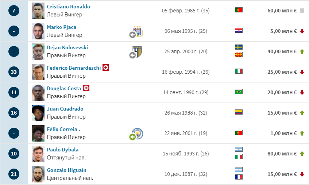Click the Parma crest beside Dejan Kulusevski
The width and height of the screenshot is (309, 185).
point(137,52)
